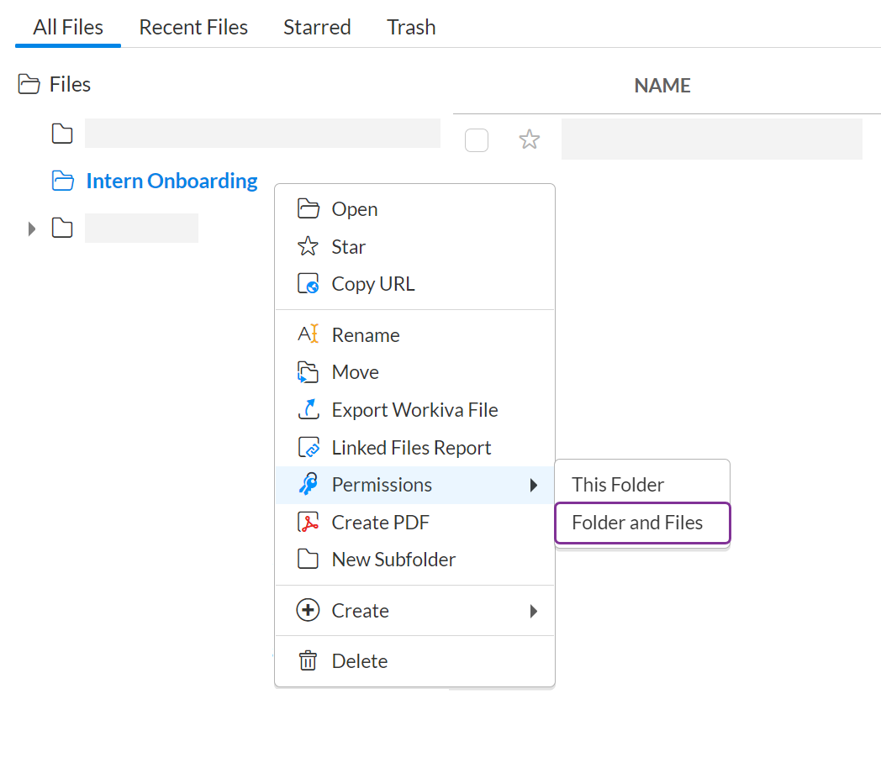Viewport: 881px width, 773px height.
Task: Tick the checkbox in the file row
Action: (477, 139)
